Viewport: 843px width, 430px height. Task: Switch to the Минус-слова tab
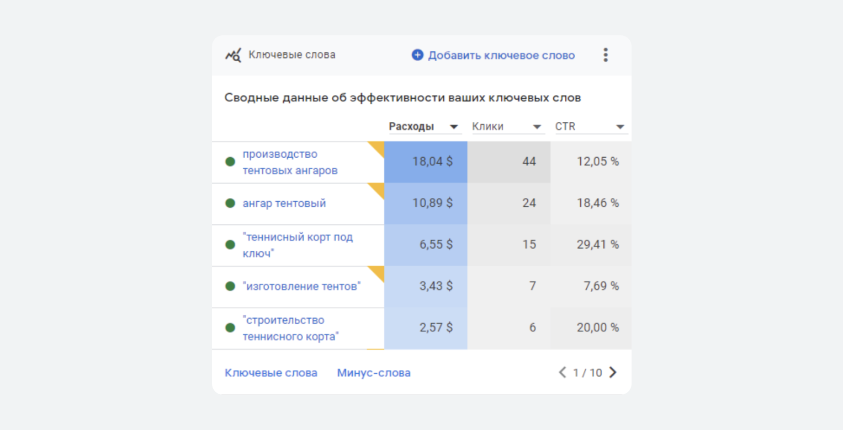[x=374, y=373]
